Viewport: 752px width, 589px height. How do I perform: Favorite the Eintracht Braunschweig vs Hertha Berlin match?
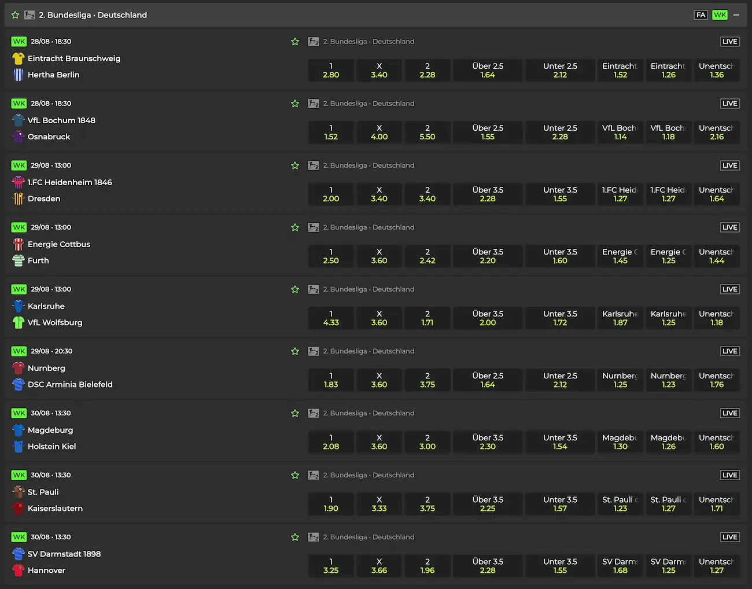[295, 42]
